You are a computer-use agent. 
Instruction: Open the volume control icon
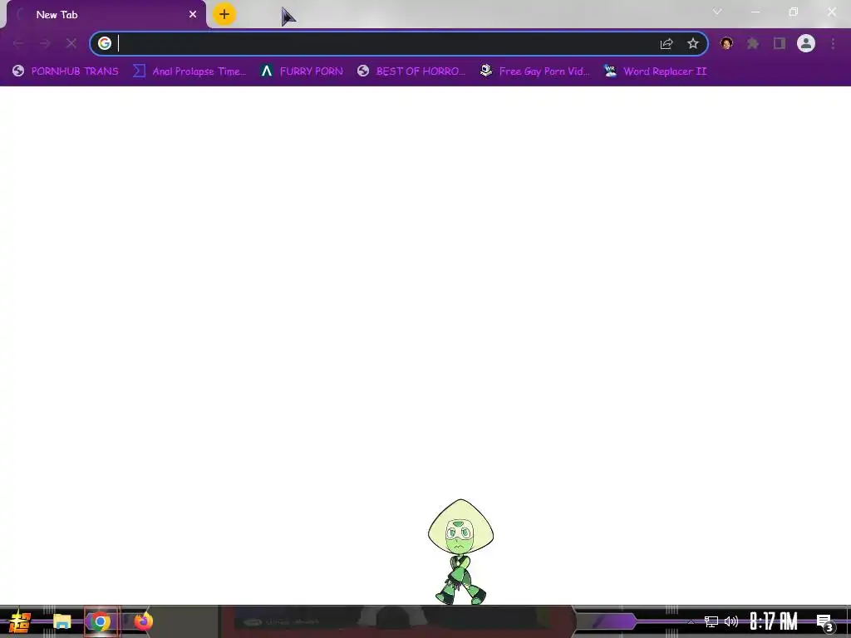click(731, 621)
